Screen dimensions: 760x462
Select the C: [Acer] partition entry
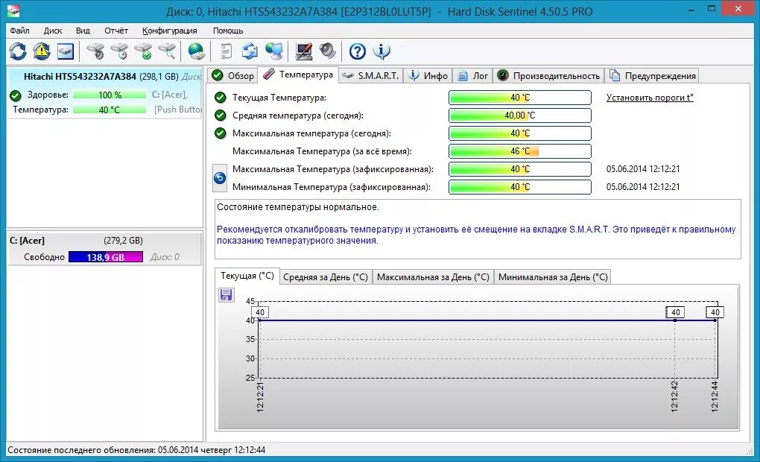pos(105,249)
